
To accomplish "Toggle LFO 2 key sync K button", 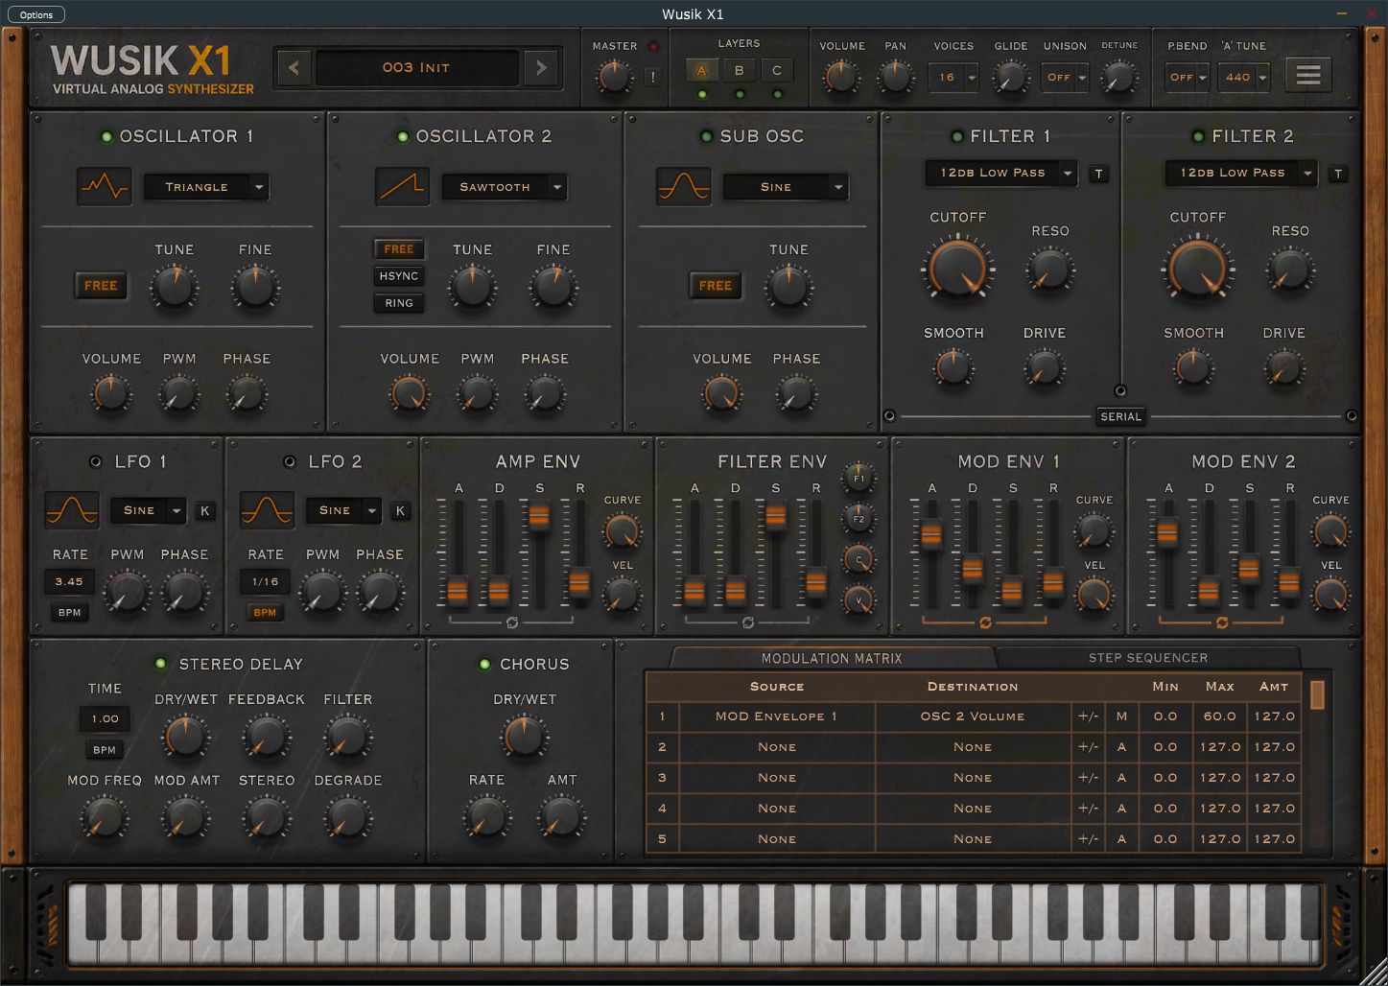I will (x=400, y=511).
